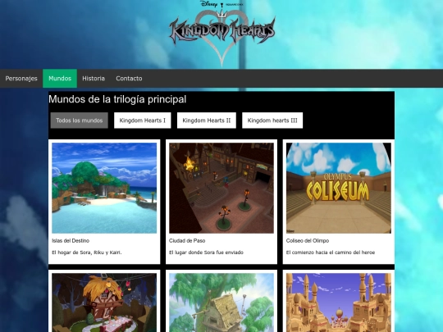443x332 pixels.
Task: Open the Islas del Destino image
Action: pos(104,188)
